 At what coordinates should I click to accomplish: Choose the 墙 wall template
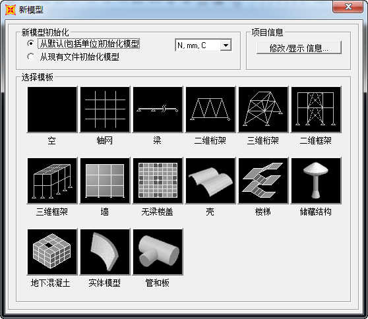pyautogui.click(x=105, y=181)
